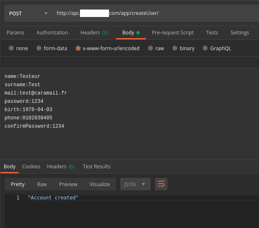The height and width of the screenshot is (228, 259).
Task: Open the POST method dropdown
Action: coord(28,13)
